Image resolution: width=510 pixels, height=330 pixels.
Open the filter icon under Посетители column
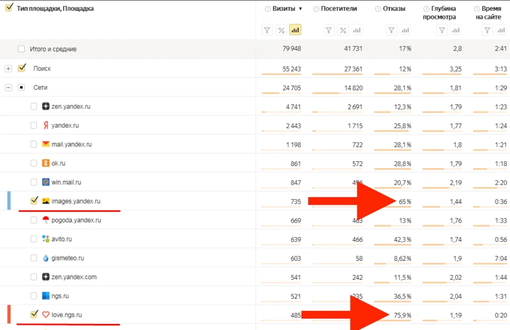tap(329, 30)
